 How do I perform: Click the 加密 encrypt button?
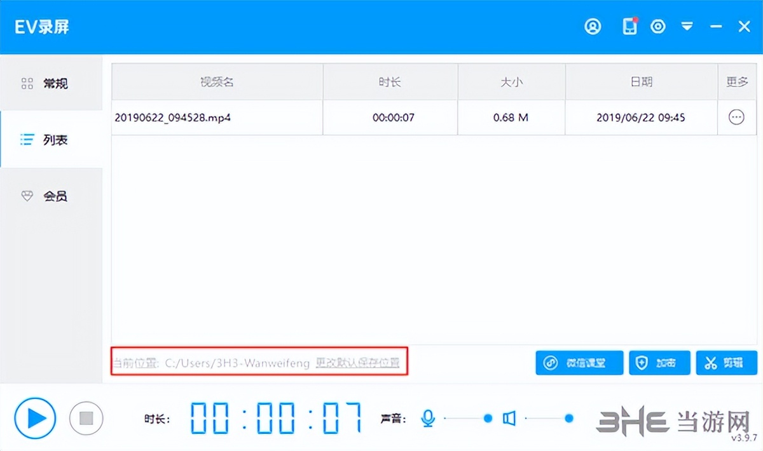click(659, 363)
